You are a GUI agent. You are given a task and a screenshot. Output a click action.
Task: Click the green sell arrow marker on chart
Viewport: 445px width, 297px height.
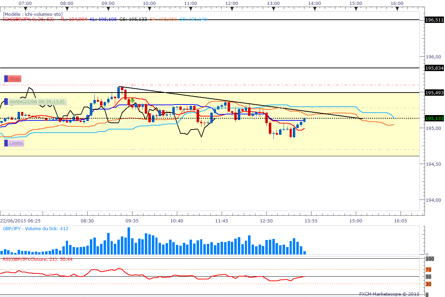pyautogui.click(x=132, y=101)
